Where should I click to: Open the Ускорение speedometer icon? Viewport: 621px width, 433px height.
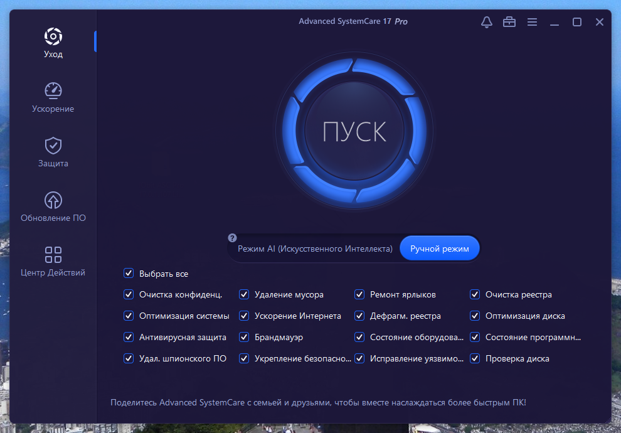pos(53,91)
